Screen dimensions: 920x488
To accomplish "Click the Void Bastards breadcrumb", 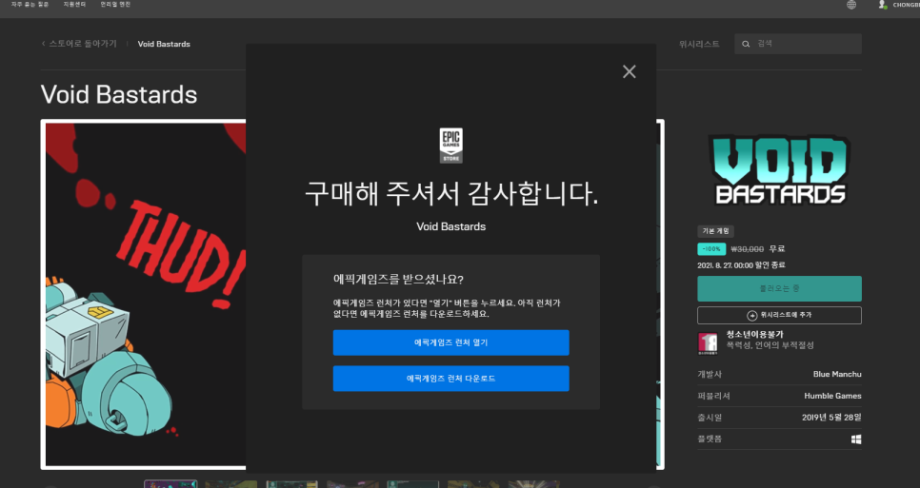I will point(164,44).
